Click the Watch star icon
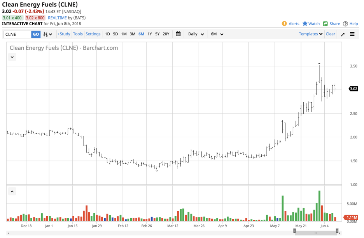364x238 pixels. click(x=305, y=24)
